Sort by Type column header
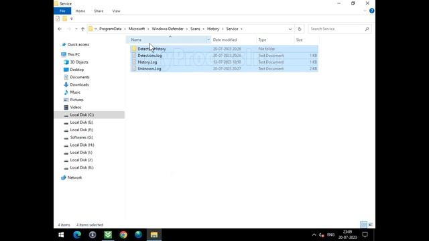Screen dimensions: 429x241 pyautogui.click(x=262, y=40)
